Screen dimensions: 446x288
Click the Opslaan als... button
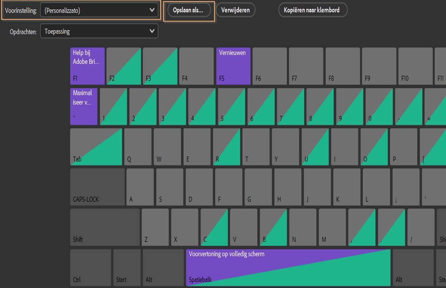[x=189, y=10]
